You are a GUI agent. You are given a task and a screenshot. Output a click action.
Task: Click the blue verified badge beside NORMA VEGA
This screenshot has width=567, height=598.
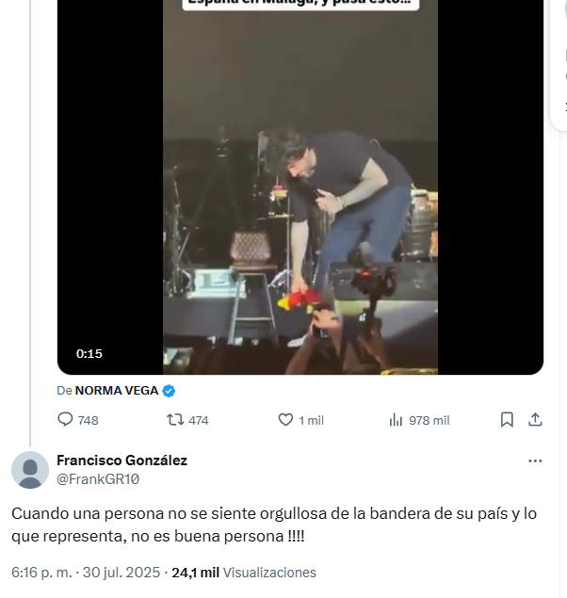click(x=169, y=391)
